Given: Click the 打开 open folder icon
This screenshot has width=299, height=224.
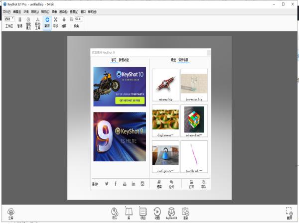Looking at the screenshot, I should [x=192, y=184].
